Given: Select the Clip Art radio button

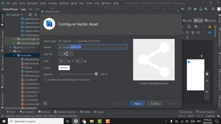Looking at the screenshot, I should coord(60,41).
